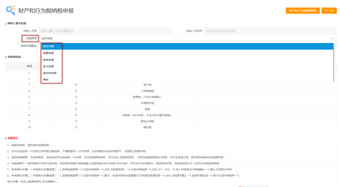Pick 按半年申报 in the dropdown list
The height and width of the screenshot is (187, 340).
point(50,73)
